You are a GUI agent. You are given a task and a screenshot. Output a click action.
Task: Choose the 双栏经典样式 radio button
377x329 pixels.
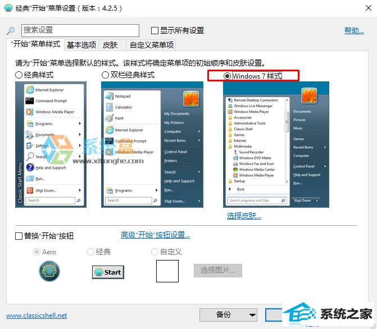coord(105,75)
